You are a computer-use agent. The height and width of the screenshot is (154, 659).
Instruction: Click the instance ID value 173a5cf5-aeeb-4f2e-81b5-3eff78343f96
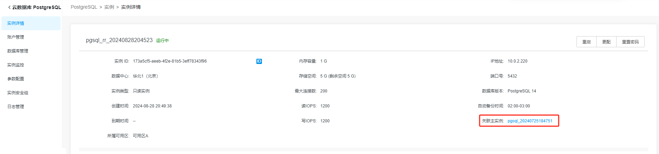click(170, 61)
